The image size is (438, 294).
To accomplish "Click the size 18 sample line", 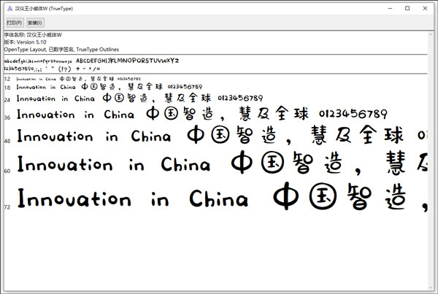I will [x=109, y=87].
